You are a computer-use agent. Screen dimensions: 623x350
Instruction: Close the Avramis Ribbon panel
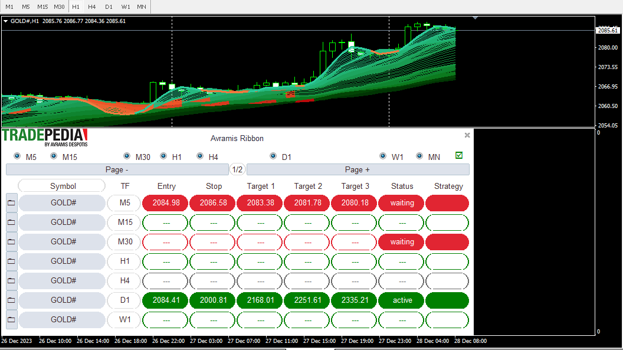click(x=467, y=135)
